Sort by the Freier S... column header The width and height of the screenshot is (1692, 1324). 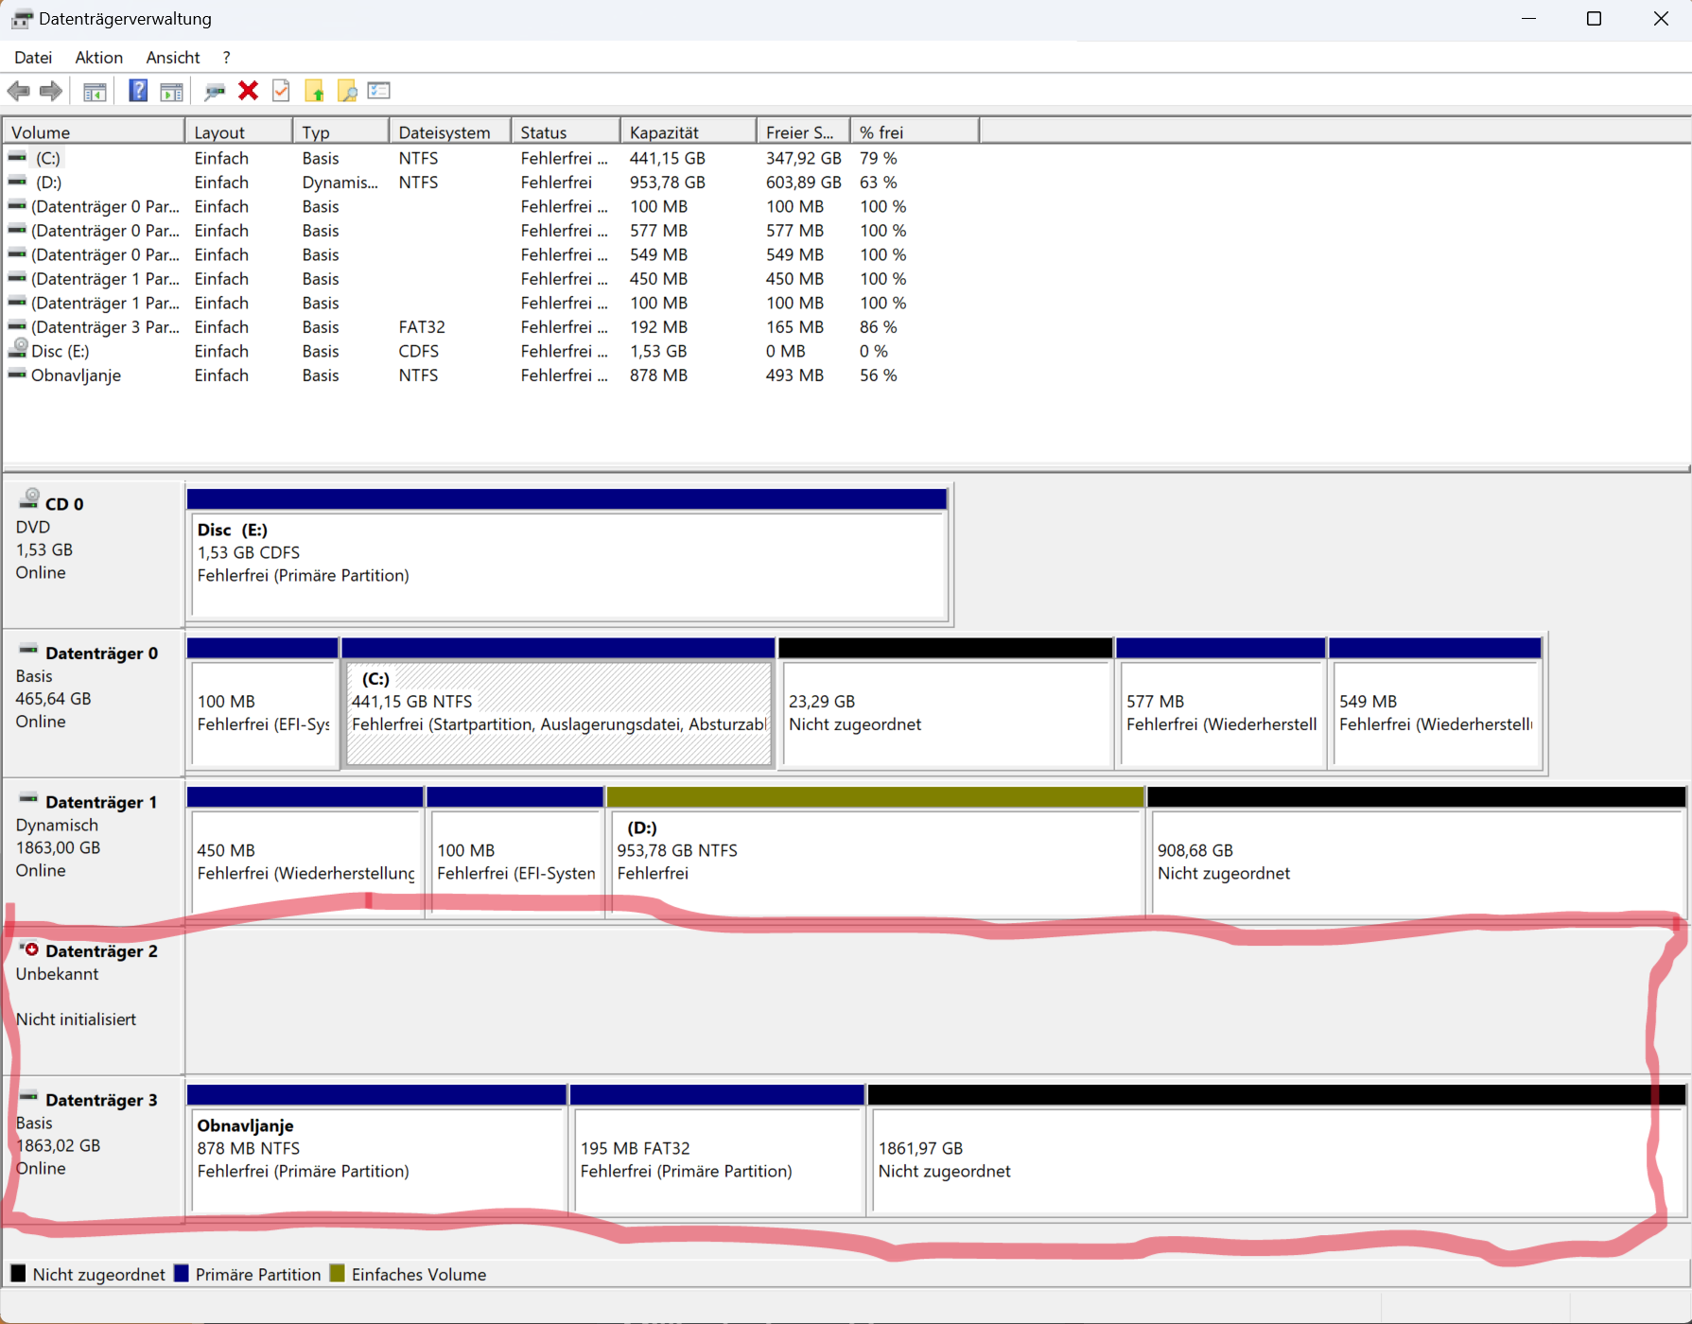pos(804,132)
